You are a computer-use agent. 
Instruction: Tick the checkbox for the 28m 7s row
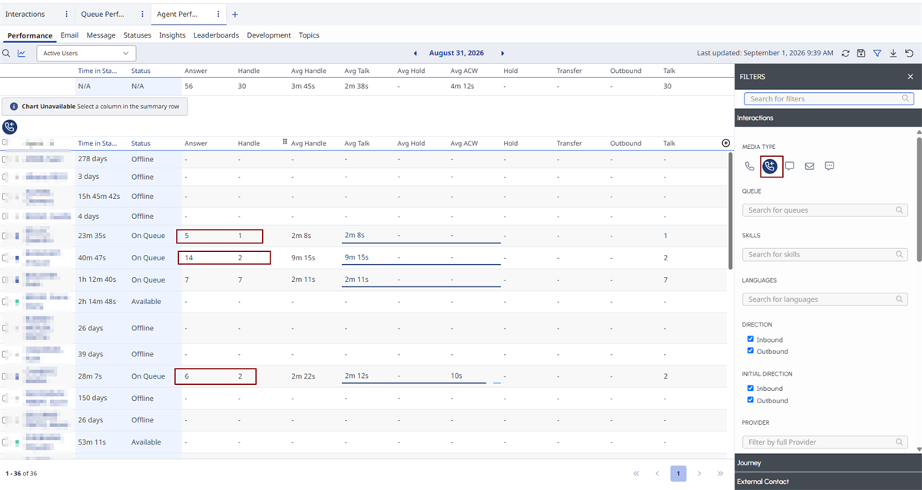pos(5,376)
